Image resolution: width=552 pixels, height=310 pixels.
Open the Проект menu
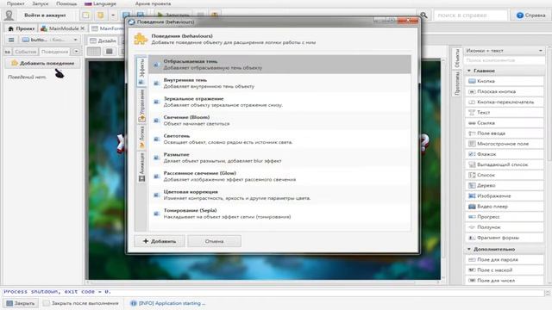(x=16, y=3)
